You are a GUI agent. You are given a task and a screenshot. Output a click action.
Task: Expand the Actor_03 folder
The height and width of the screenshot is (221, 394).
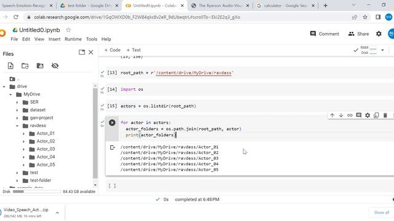[x=23, y=149]
